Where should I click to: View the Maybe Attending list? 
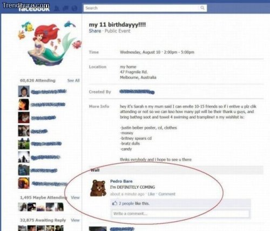pos(75,197)
